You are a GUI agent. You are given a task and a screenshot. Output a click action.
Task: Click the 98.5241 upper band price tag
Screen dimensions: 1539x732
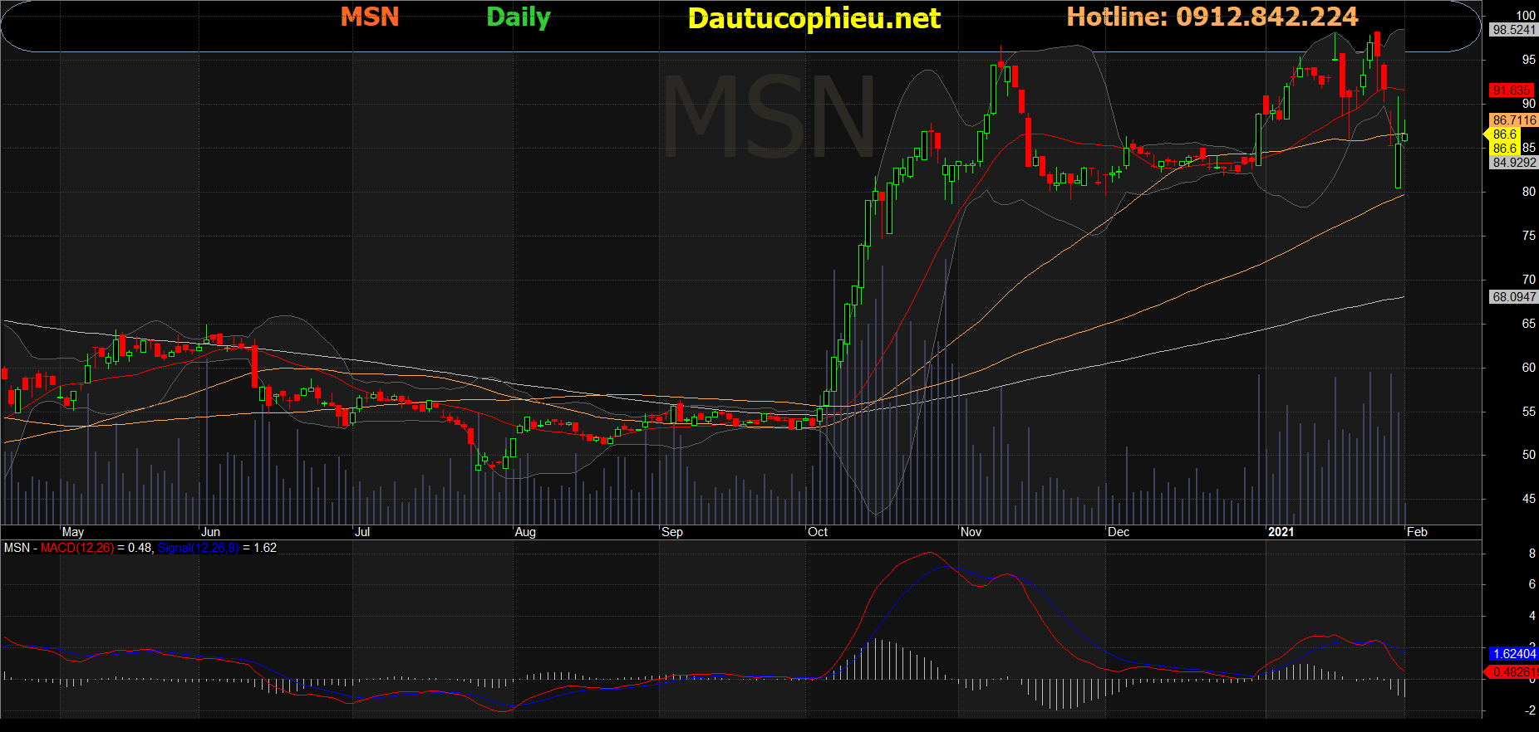click(1514, 30)
